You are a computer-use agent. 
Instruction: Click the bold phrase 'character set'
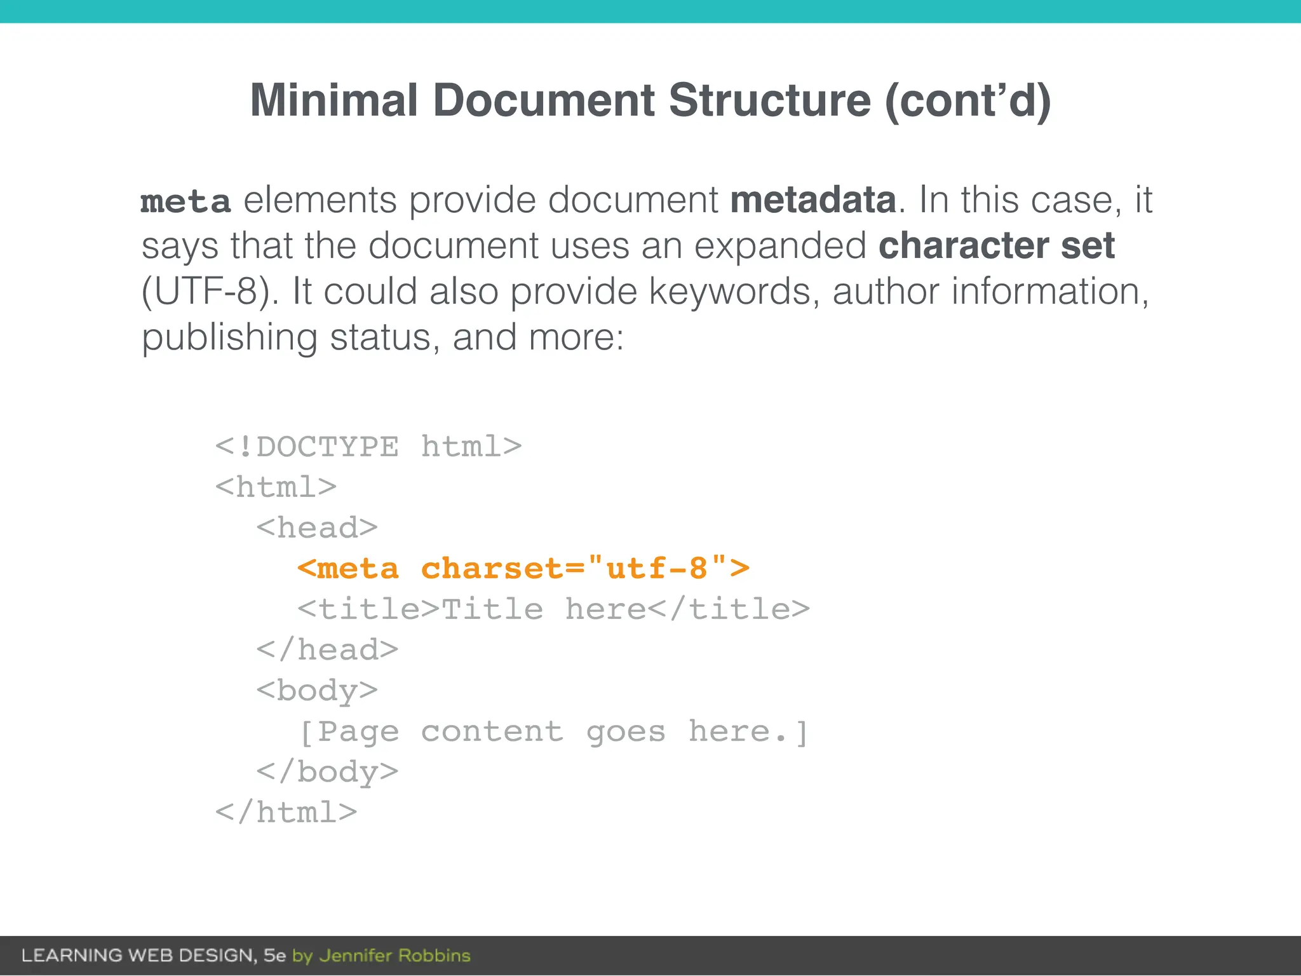997,245
